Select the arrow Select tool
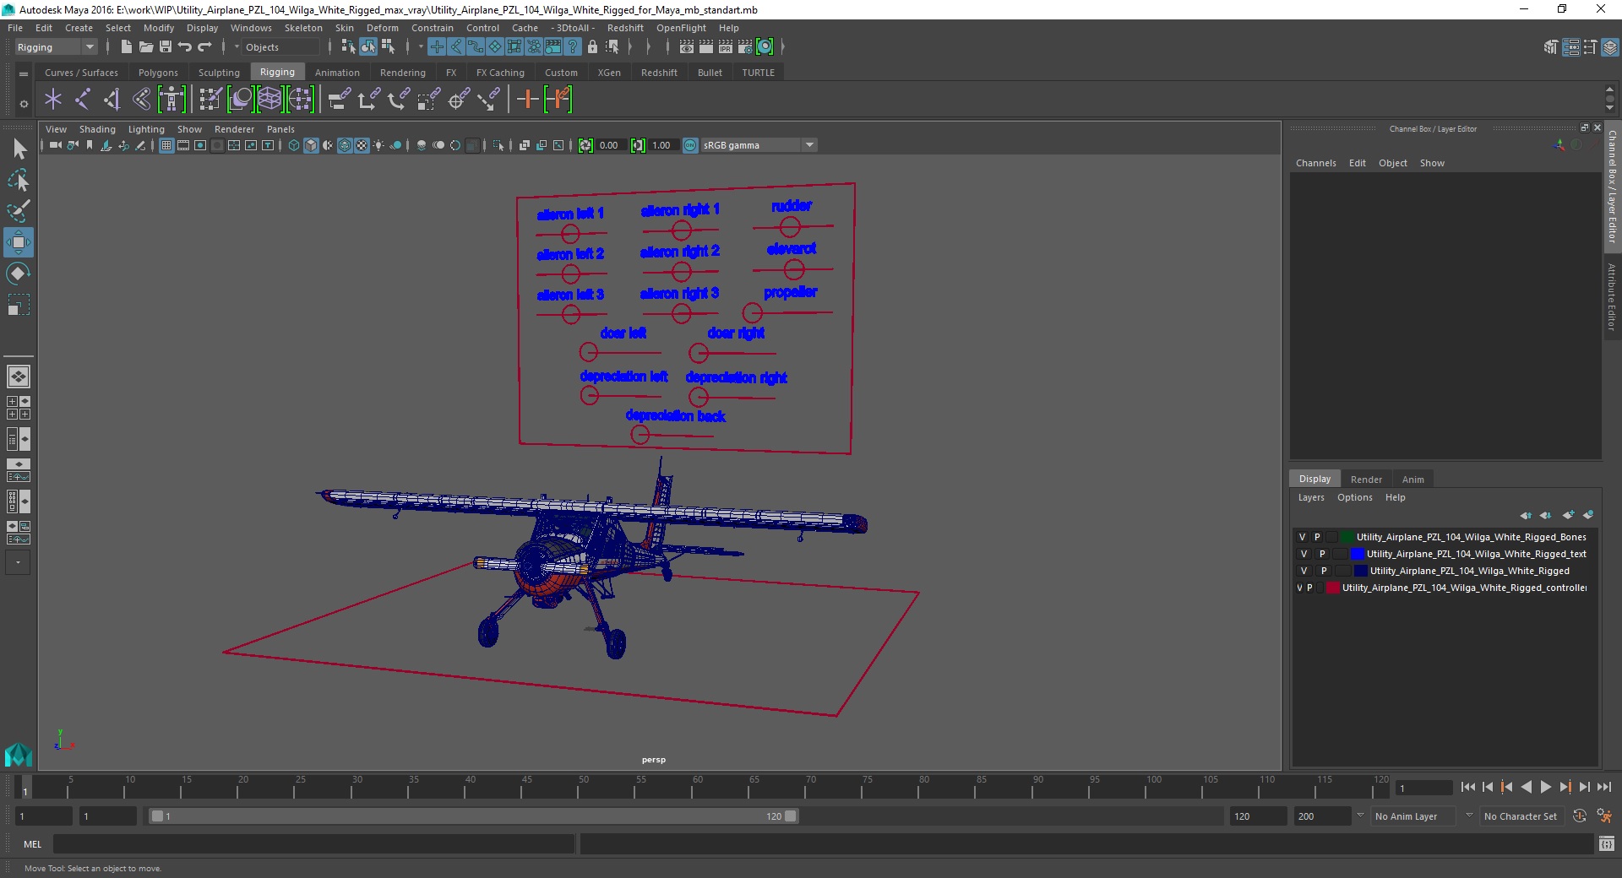The image size is (1622, 878). tap(19, 149)
